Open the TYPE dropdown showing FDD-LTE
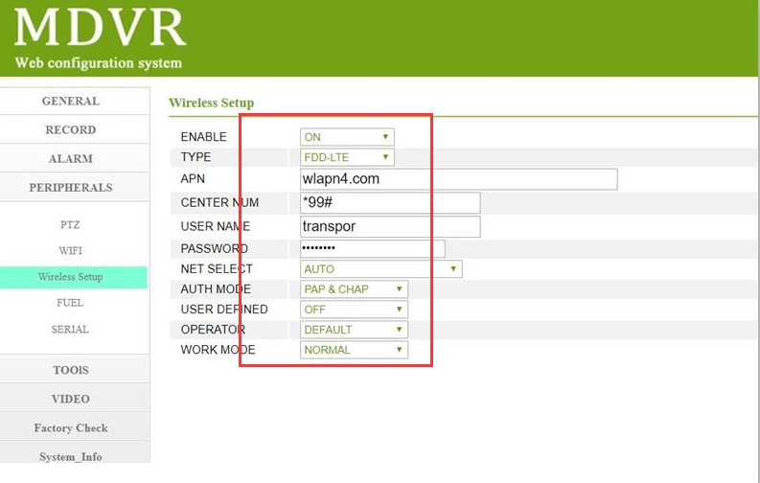This screenshot has height=483, width=760. tap(347, 157)
